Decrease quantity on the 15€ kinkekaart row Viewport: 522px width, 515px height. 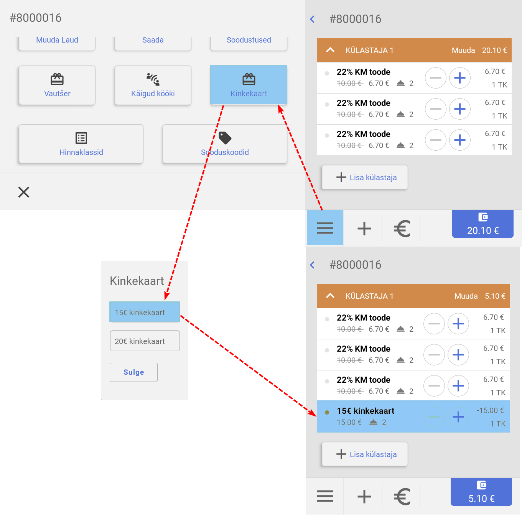point(434,417)
